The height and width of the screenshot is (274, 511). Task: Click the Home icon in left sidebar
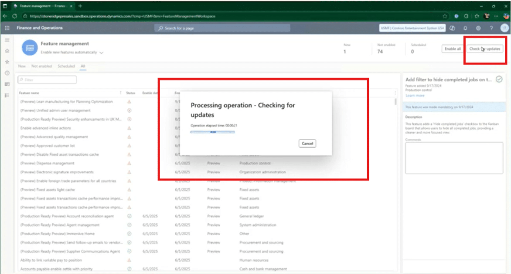coord(7,51)
